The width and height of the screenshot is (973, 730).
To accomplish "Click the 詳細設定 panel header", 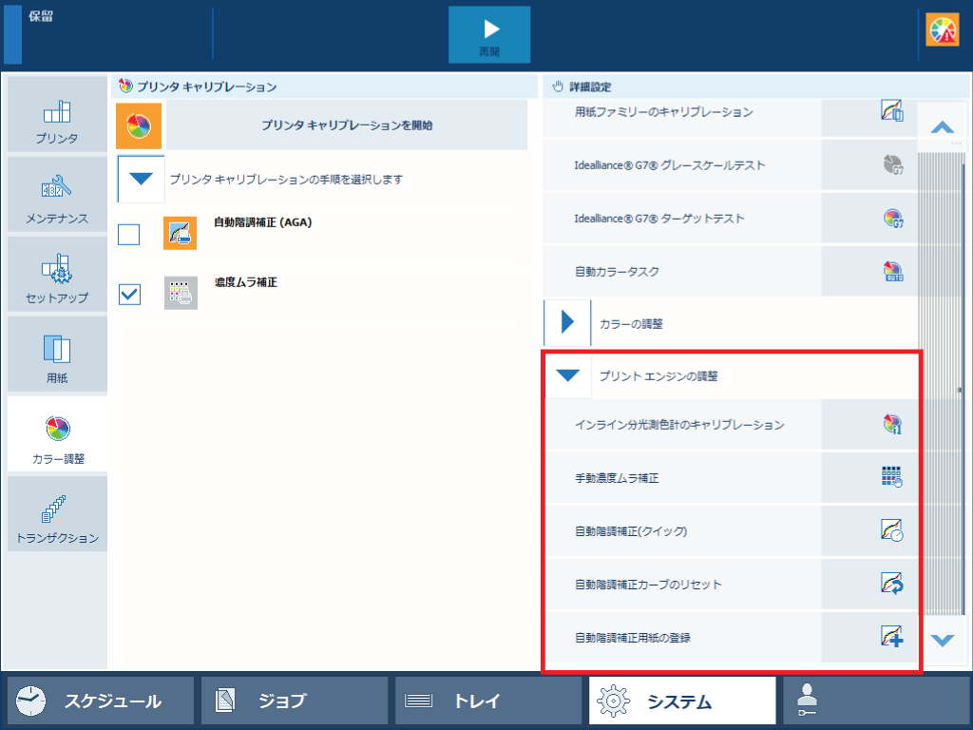I will click(754, 86).
